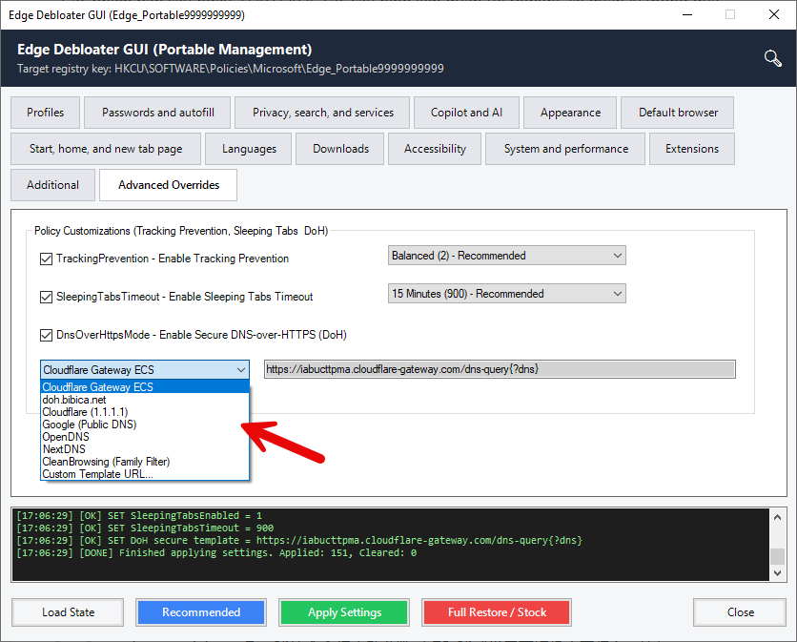797x642 pixels.
Task: Choose OpenDNS from provider list
Action: pyautogui.click(x=145, y=437)
